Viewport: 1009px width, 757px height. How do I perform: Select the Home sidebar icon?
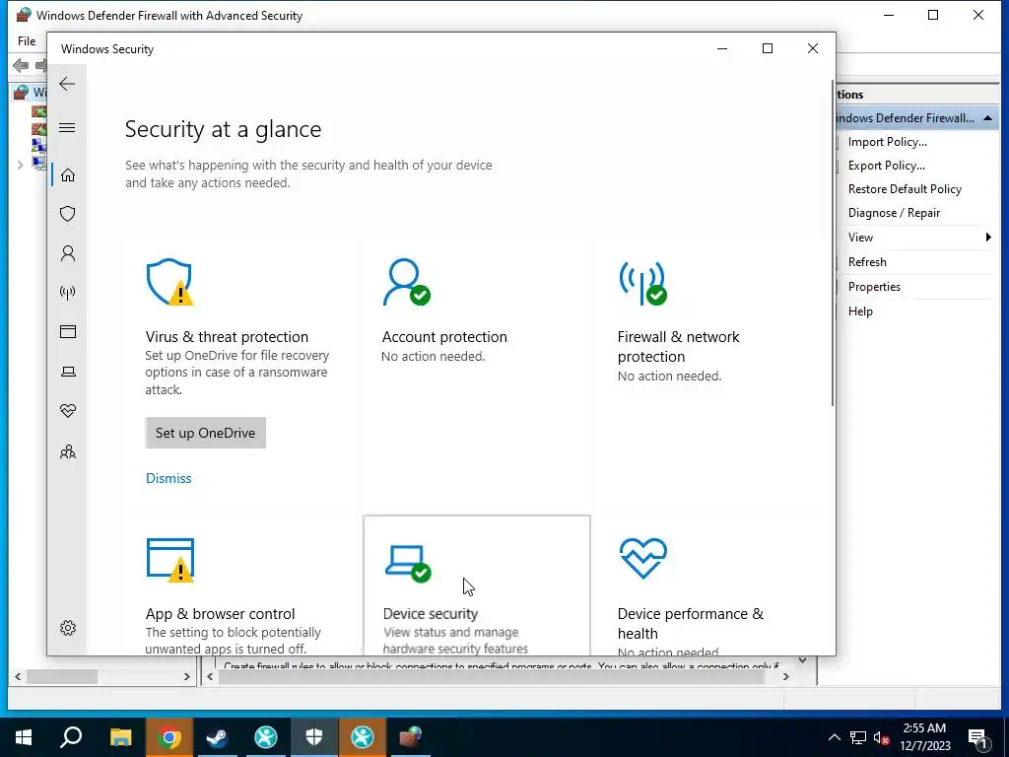(68, 175)
